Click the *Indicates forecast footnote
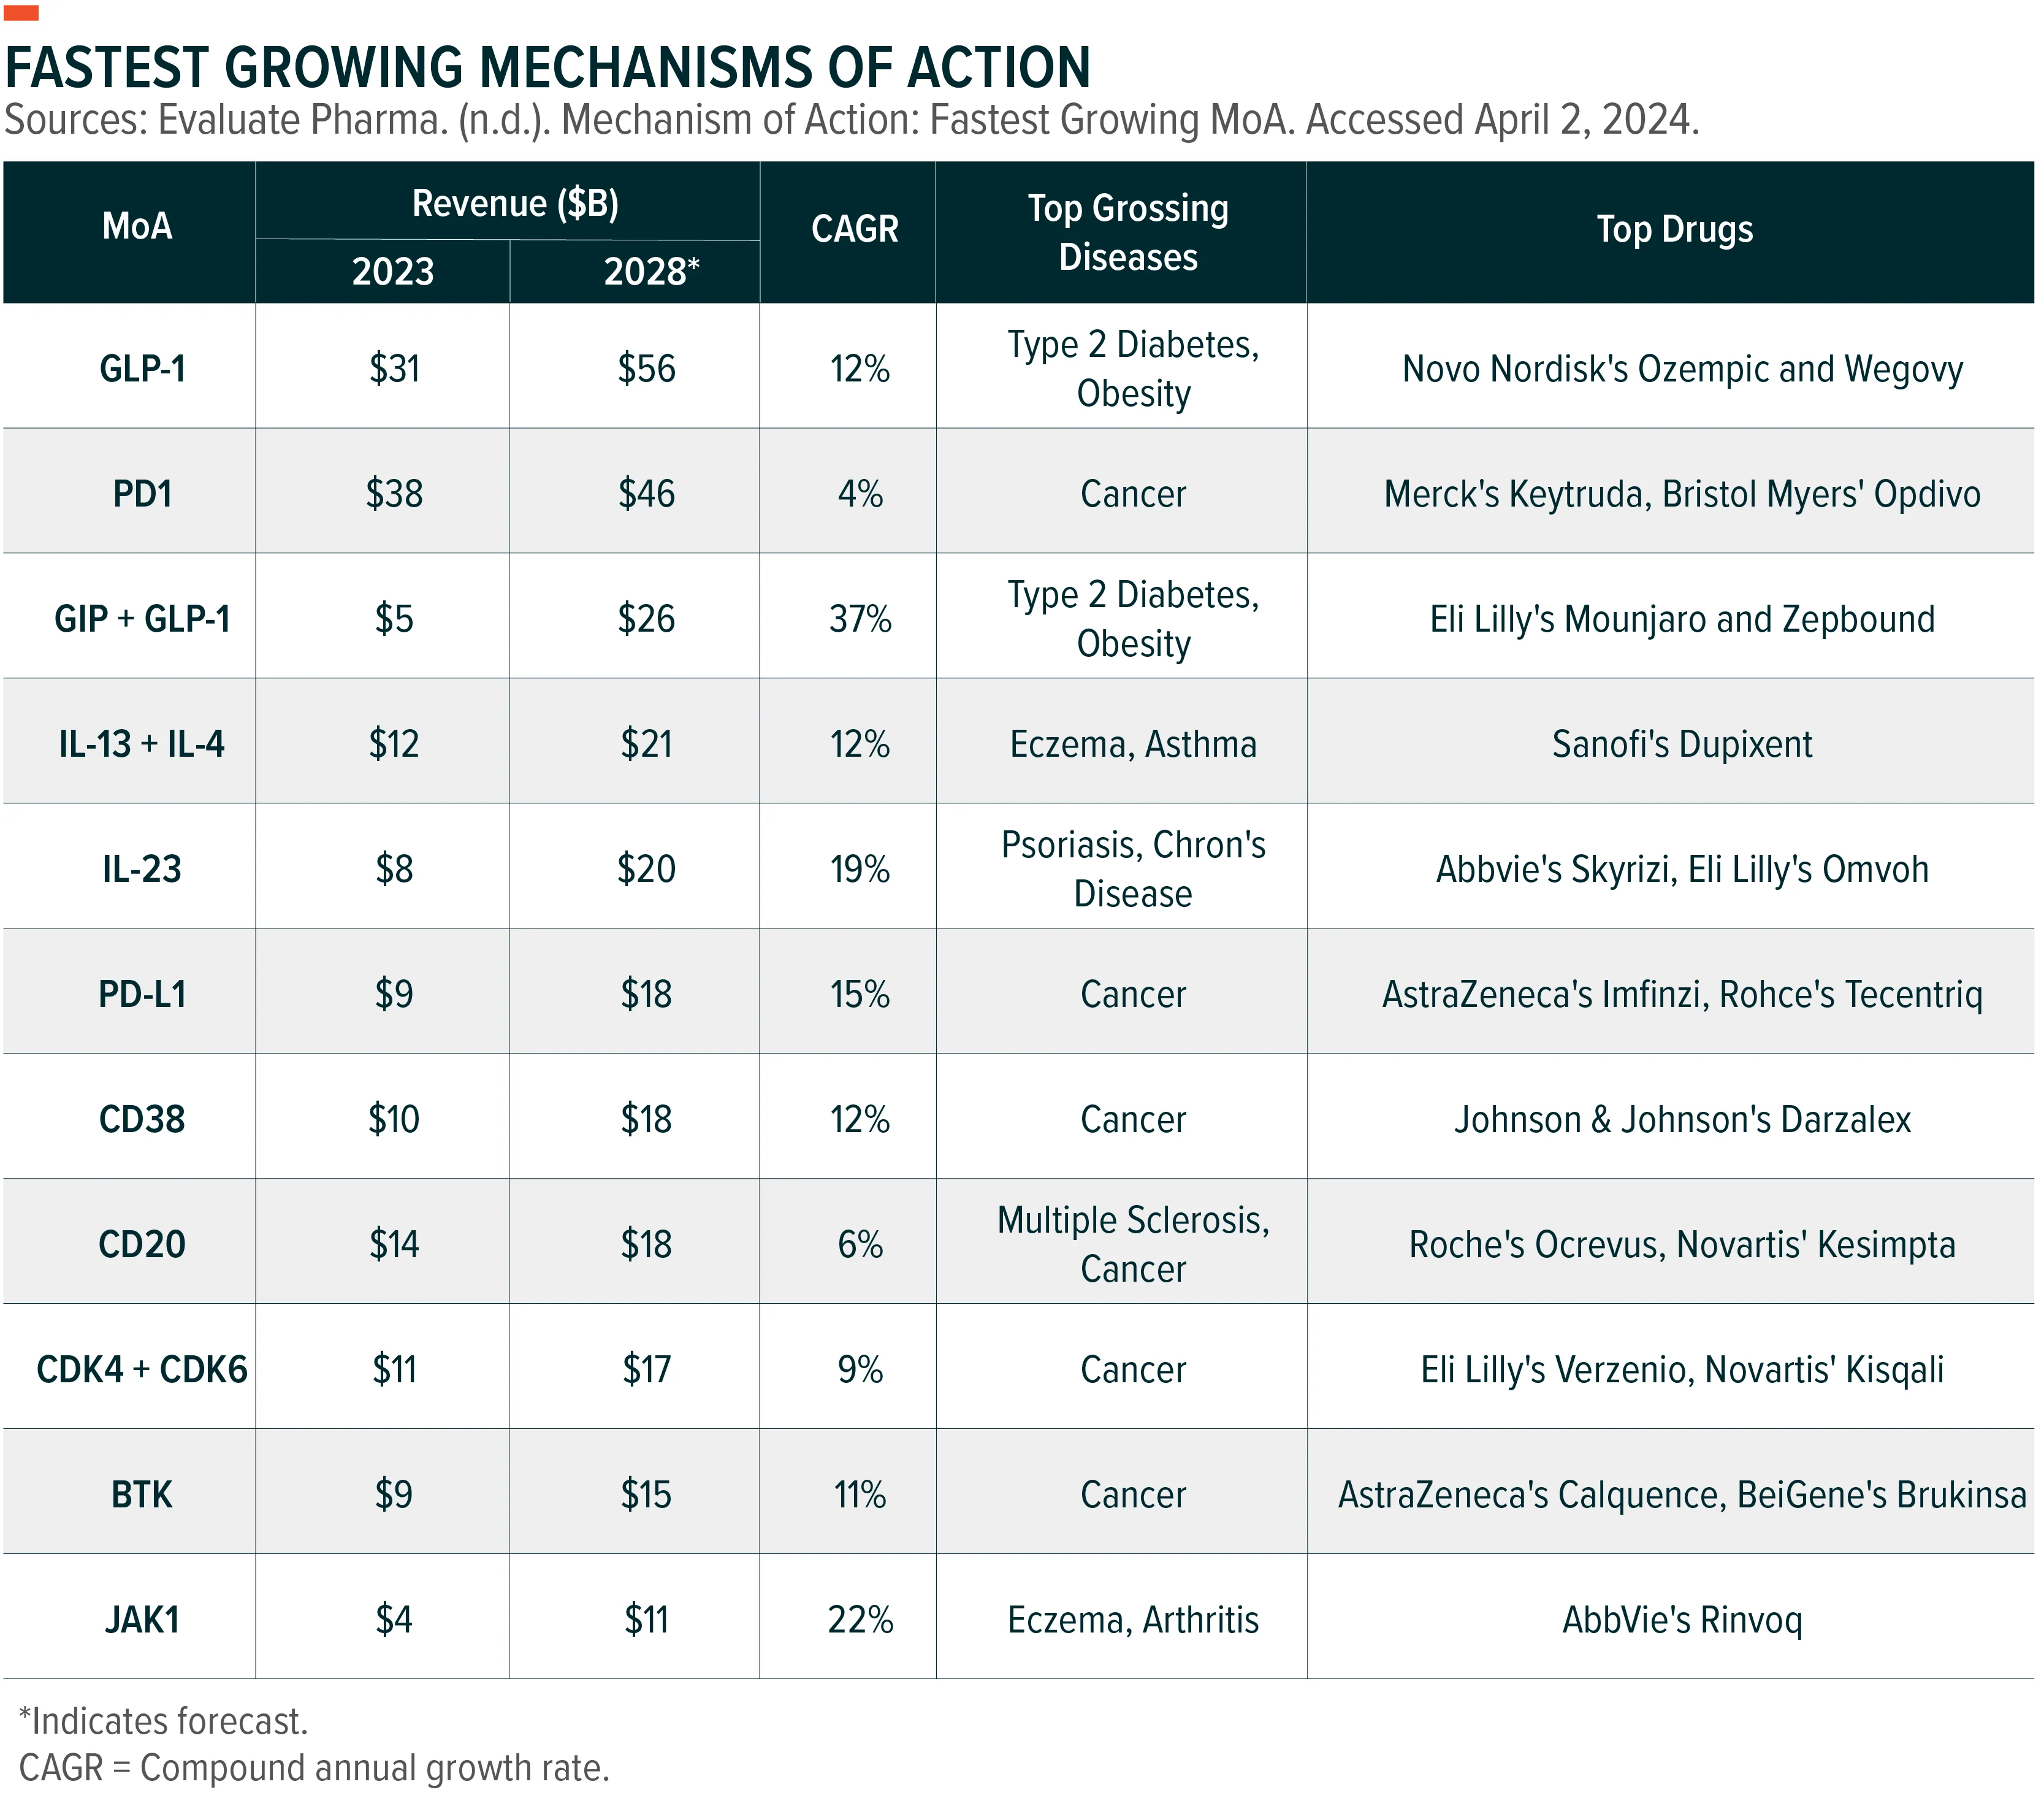Screen dimensions: 2044x1795 click(x=164, y=1722)
